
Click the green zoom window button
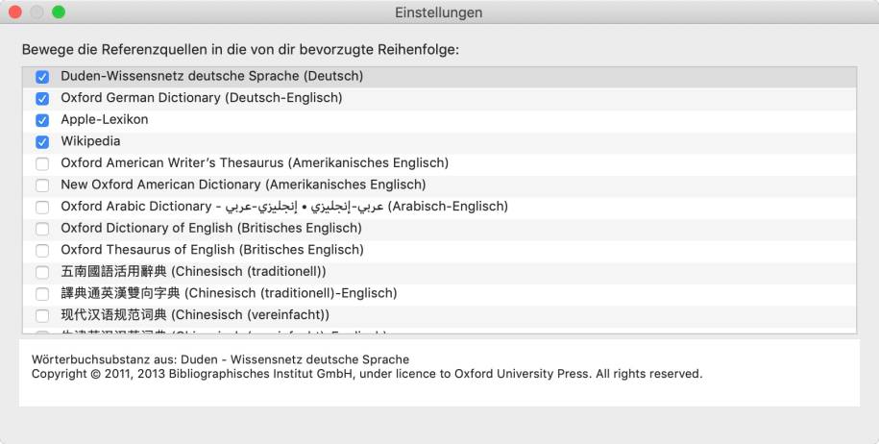(x=59, y=12)
